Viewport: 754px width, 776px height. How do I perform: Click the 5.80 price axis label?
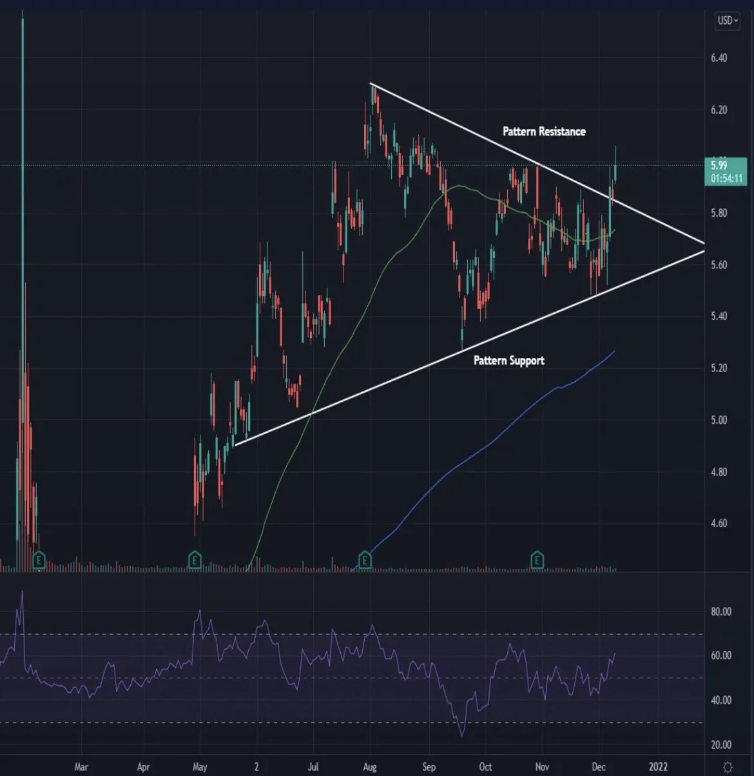pos(719,213)
